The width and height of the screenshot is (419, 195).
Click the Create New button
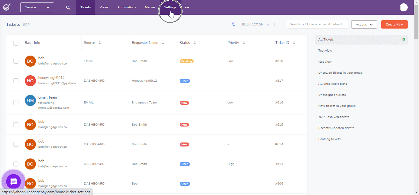point(394,25)
